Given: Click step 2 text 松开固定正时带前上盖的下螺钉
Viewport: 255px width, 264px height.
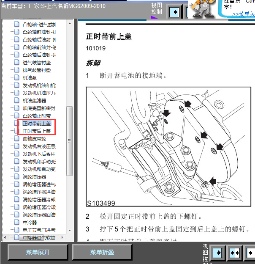Looking at the screenshot, I should click(x=151, y=216).
